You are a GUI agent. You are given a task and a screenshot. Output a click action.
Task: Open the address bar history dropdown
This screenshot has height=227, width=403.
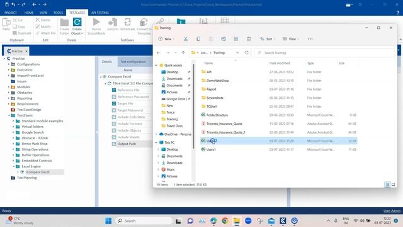(x=237, y=52)
